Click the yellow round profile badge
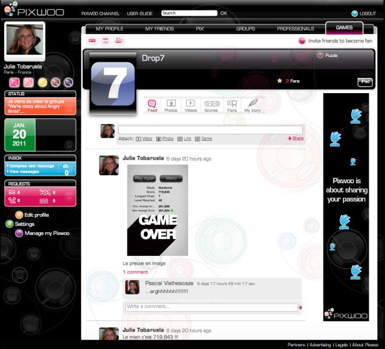Screen dimensions: 385x349 click(43, 83)
